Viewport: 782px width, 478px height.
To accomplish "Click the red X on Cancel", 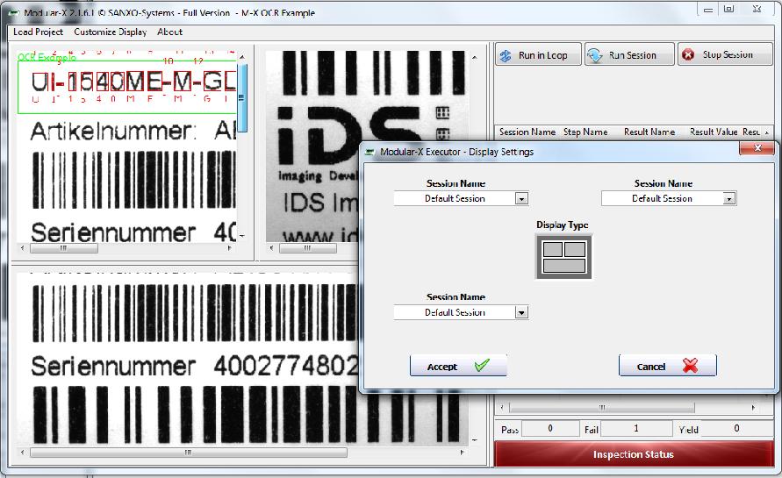I will pos(690,366).
